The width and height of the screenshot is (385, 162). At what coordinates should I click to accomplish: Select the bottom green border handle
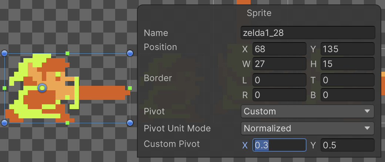click(x=67, y=122)
